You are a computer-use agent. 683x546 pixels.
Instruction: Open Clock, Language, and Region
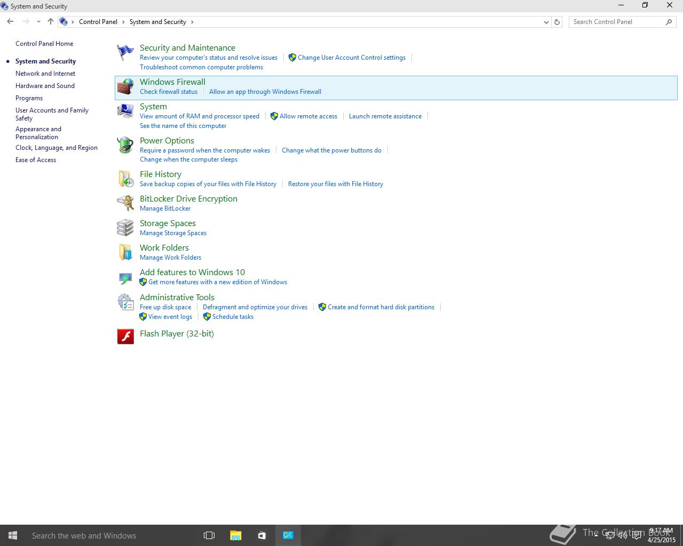(x=57, y=148)
